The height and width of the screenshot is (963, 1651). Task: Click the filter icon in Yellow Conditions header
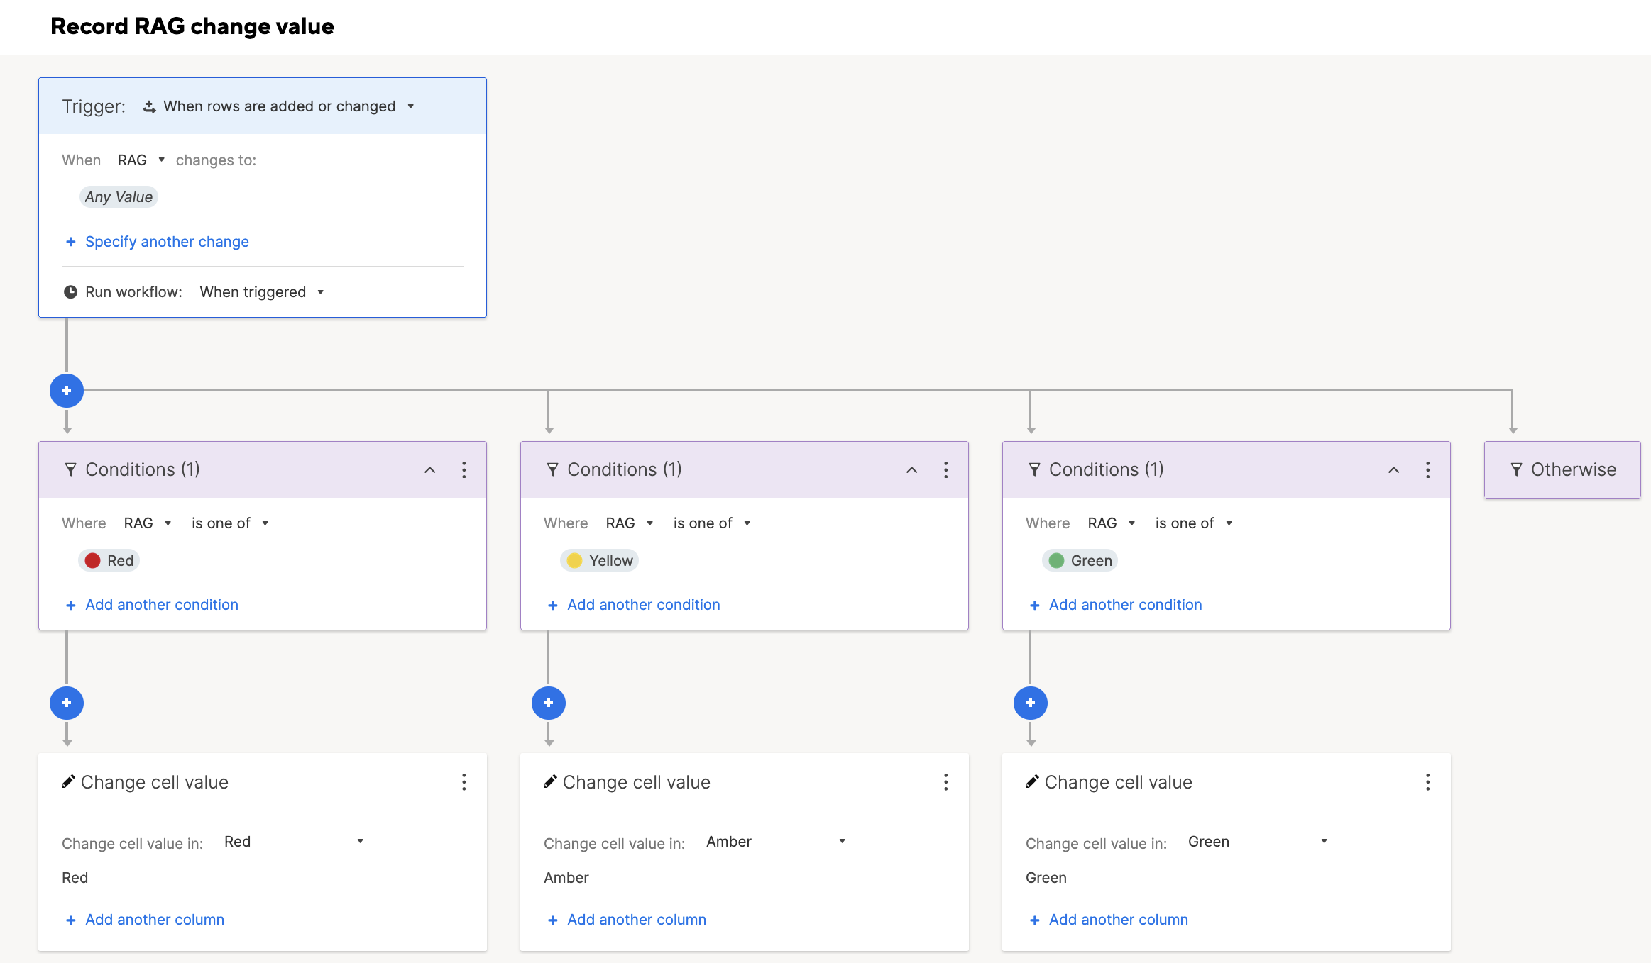552,469
